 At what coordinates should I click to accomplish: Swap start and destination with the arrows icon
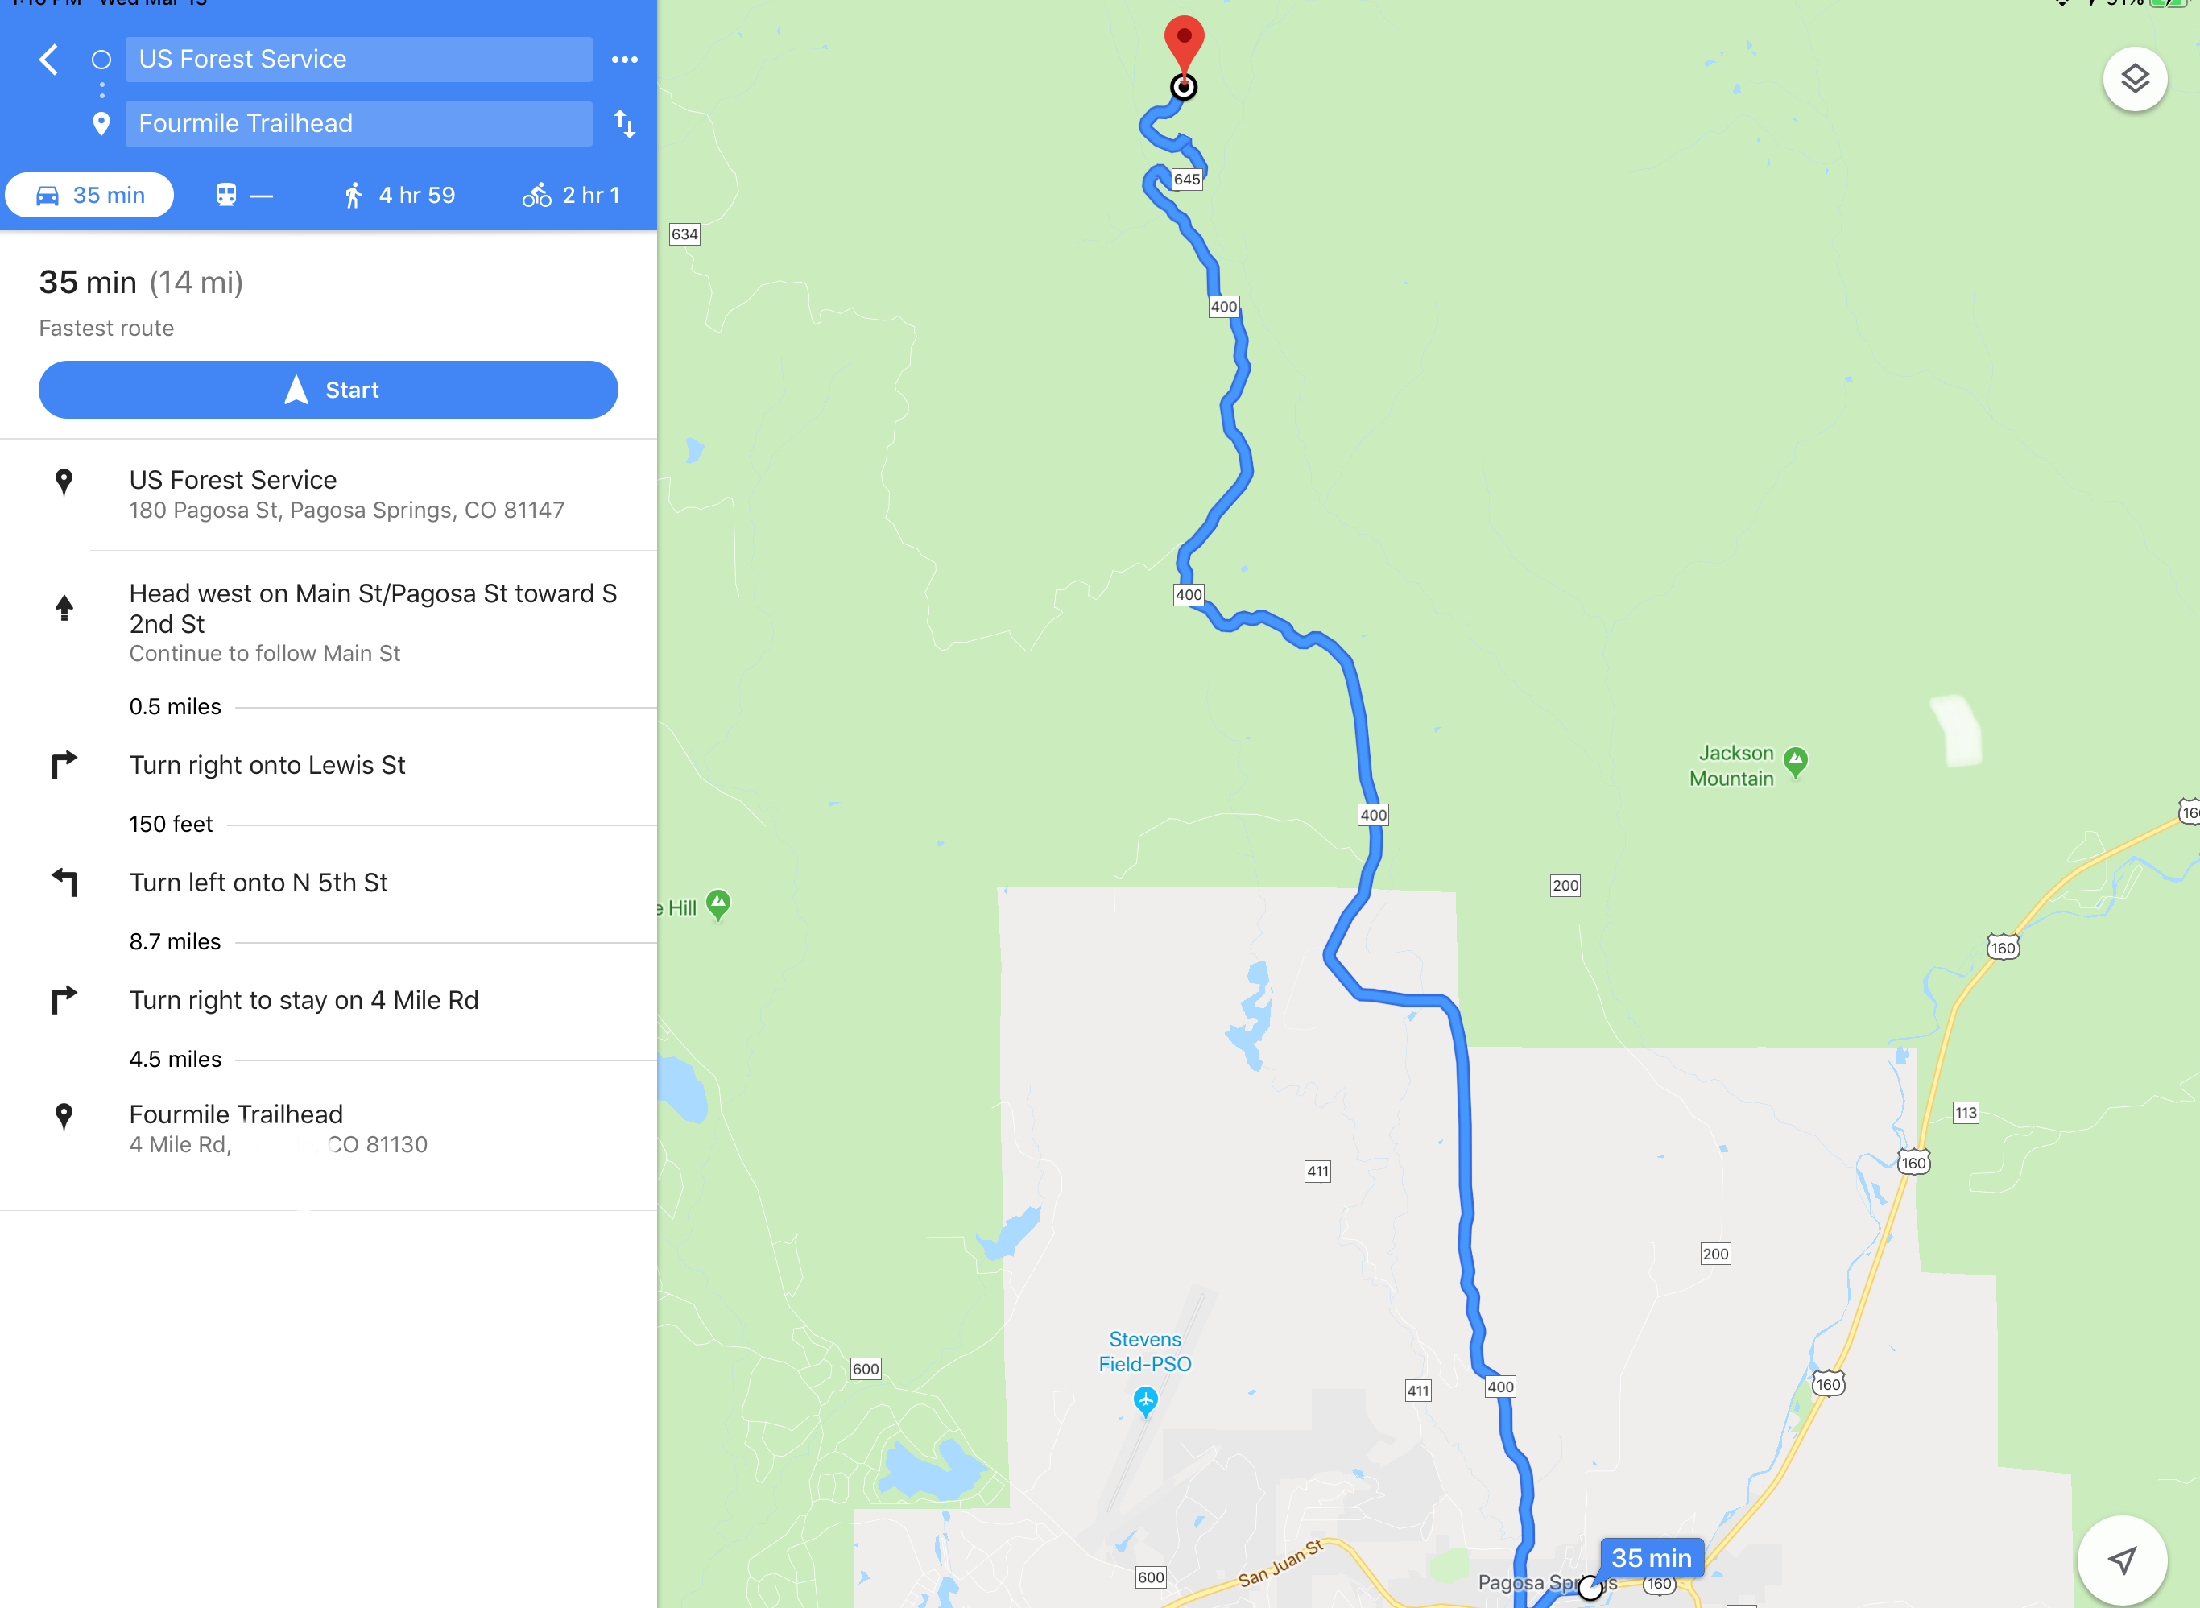point(624,124)
